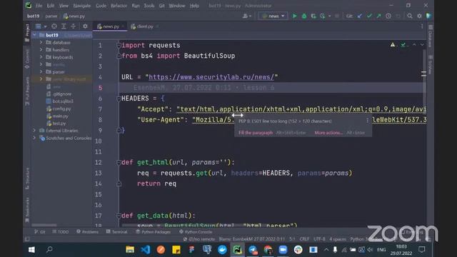The image size is (457, 257).
Task: Open the Structure tool window stripe
Action: coord(27,178)
